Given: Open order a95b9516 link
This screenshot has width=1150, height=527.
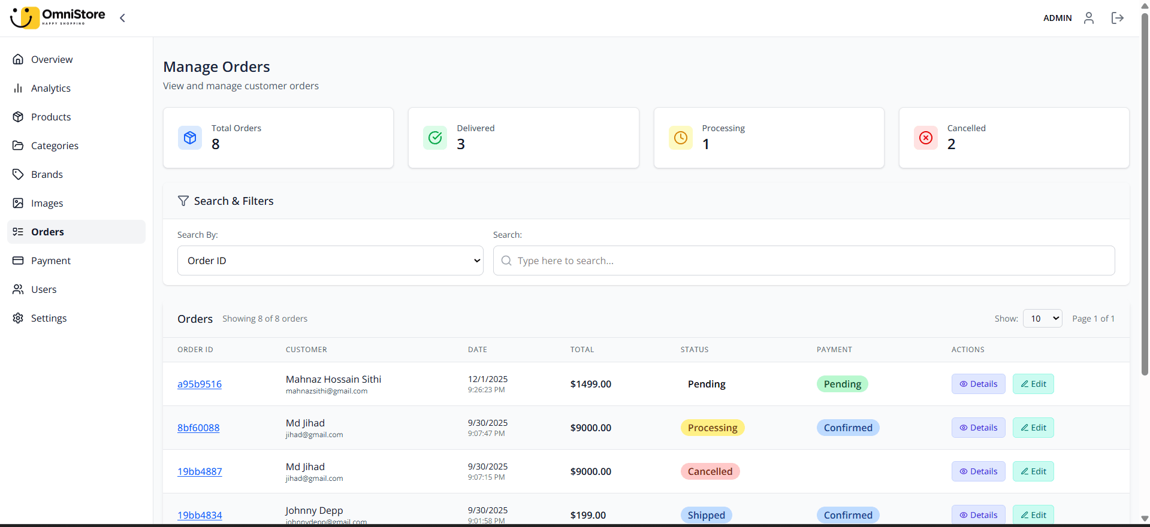Looking at the screenshot, I should pyautogui.click(x=200, y=384).
